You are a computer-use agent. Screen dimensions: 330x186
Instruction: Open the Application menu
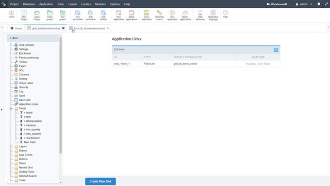pos(46,4)
